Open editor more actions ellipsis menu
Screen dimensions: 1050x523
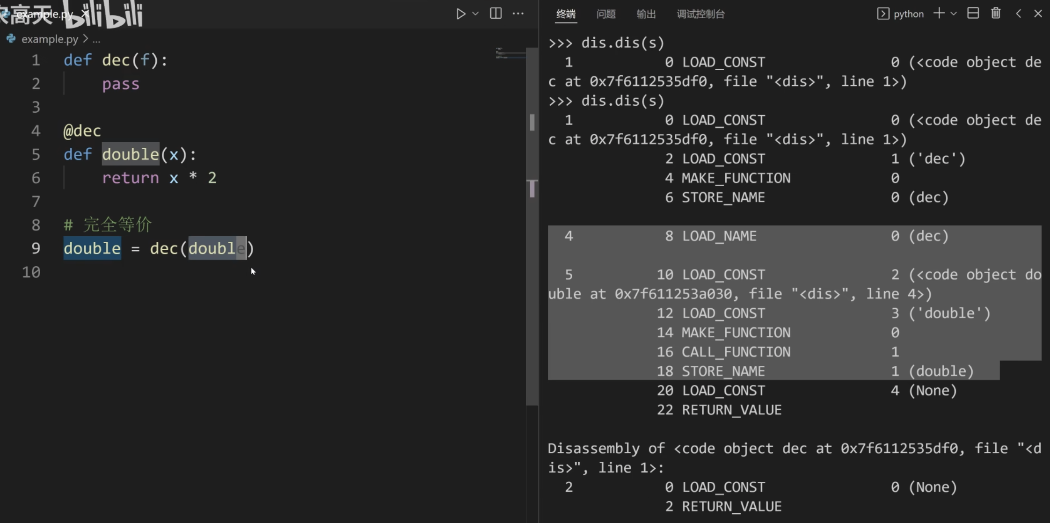518,14
